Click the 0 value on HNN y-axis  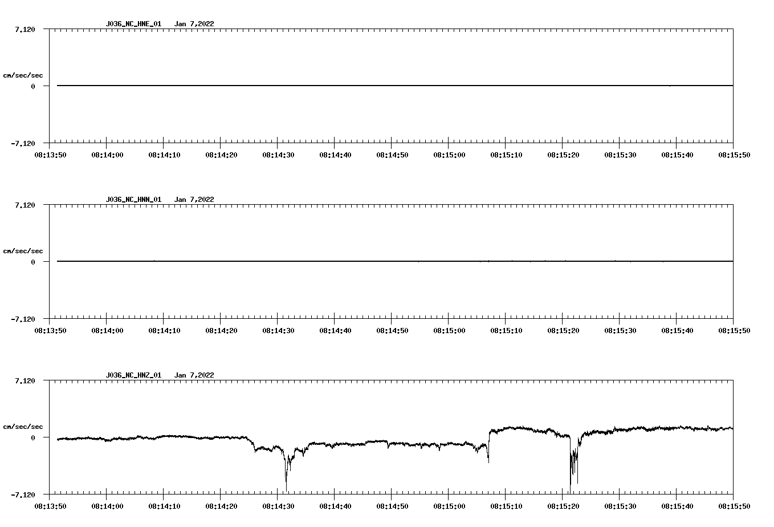[33, 262]
